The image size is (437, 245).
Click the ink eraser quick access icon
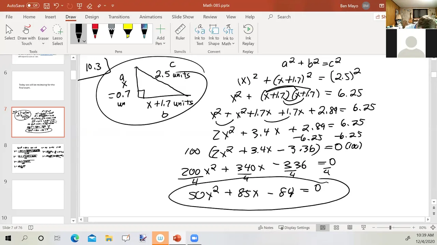tap(89, 5)
